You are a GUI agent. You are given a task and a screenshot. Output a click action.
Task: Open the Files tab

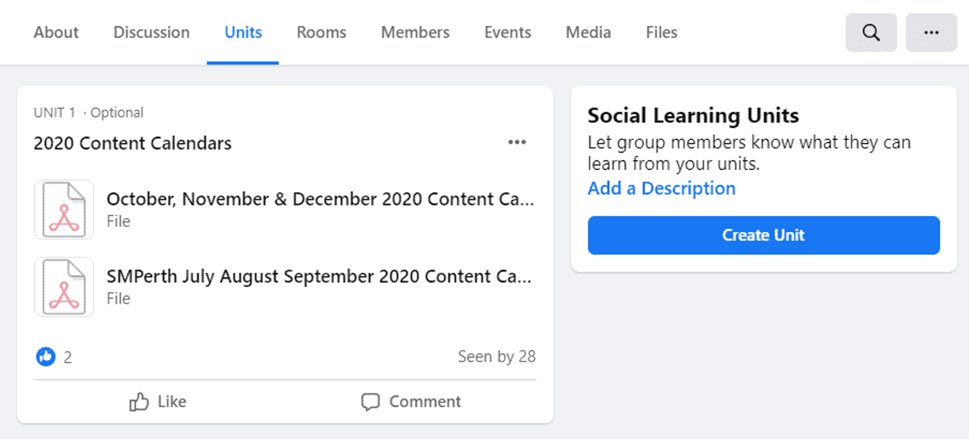pyautogui.click(x=661, y=32)
